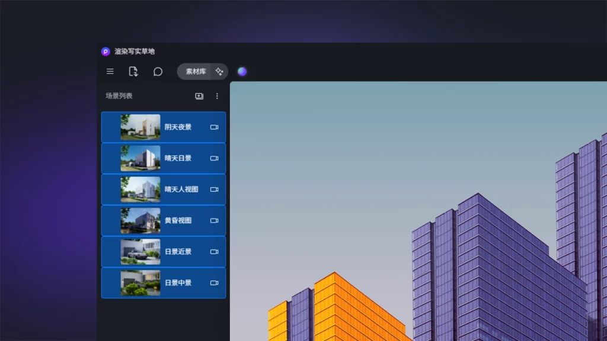Select the 日景近景 scene
The image size is (607, 341).
[178, 252]
